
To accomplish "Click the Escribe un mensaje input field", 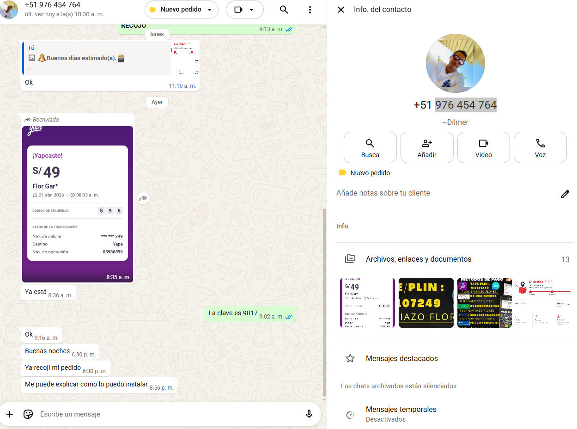I will point(166,414).
